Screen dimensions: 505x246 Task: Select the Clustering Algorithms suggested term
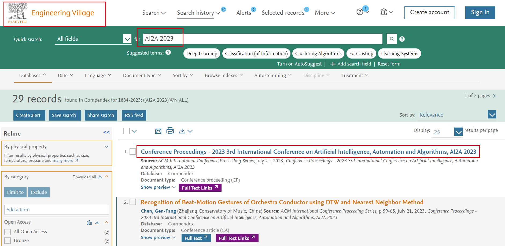pos(318,53)
